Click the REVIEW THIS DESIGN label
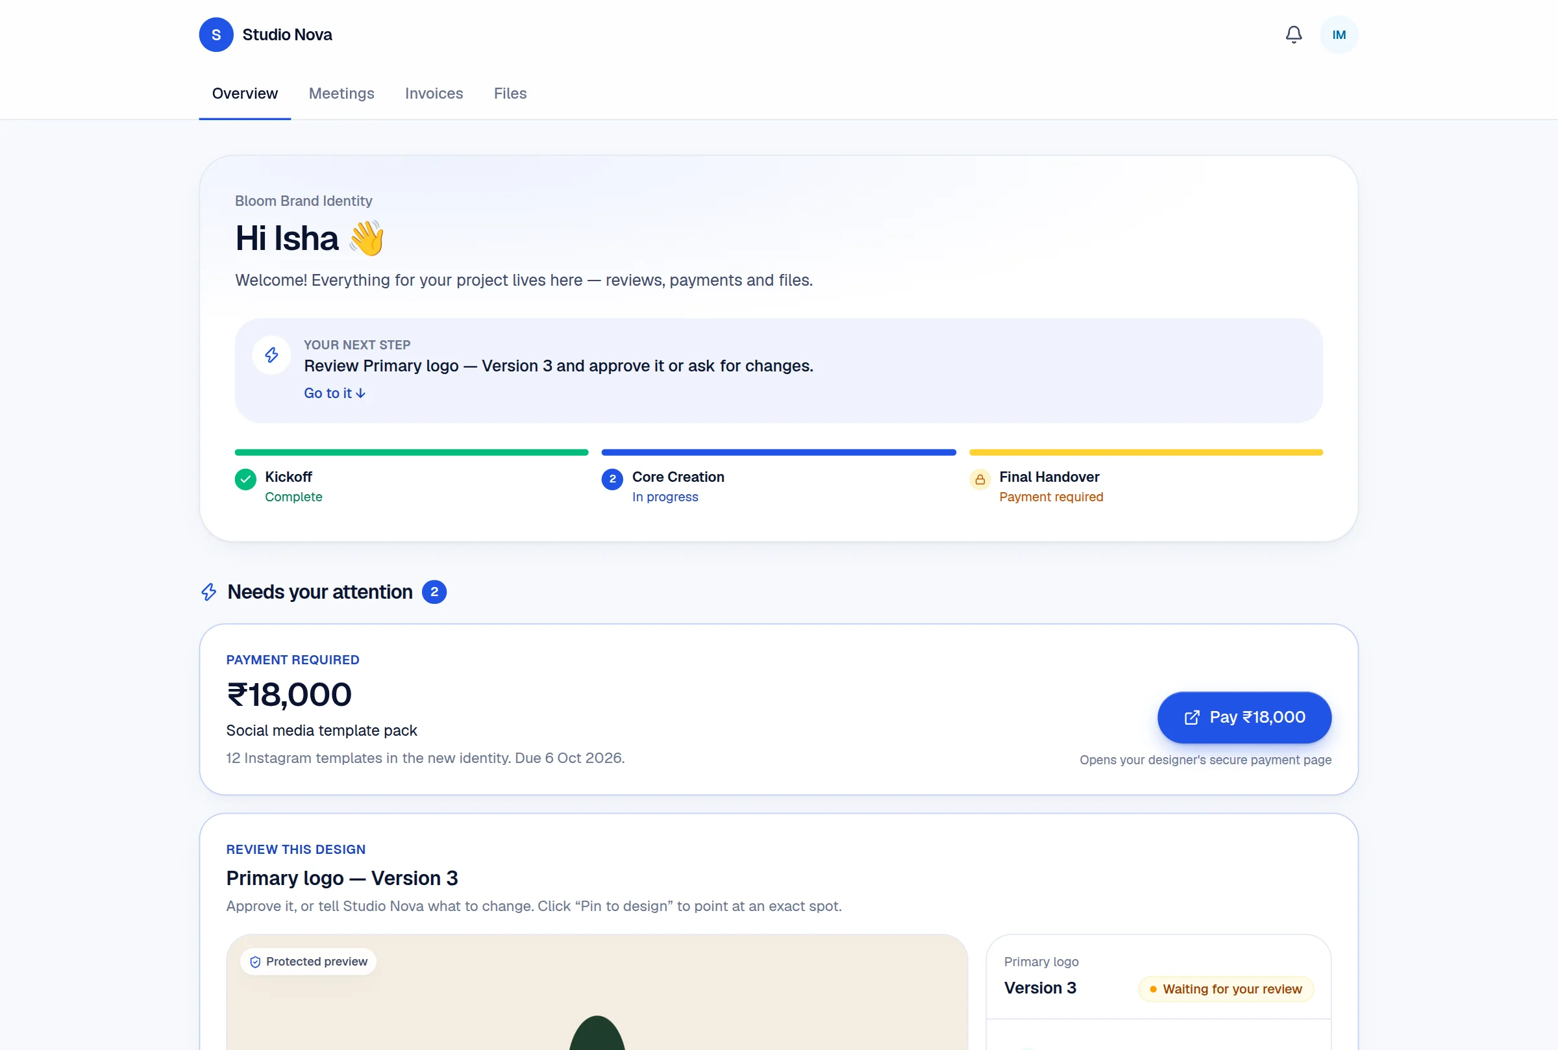 (x=296, y=850)
